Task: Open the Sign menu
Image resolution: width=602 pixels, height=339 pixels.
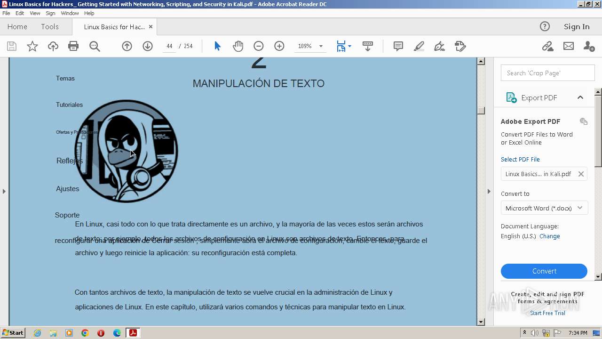Action: pos(50,13)
